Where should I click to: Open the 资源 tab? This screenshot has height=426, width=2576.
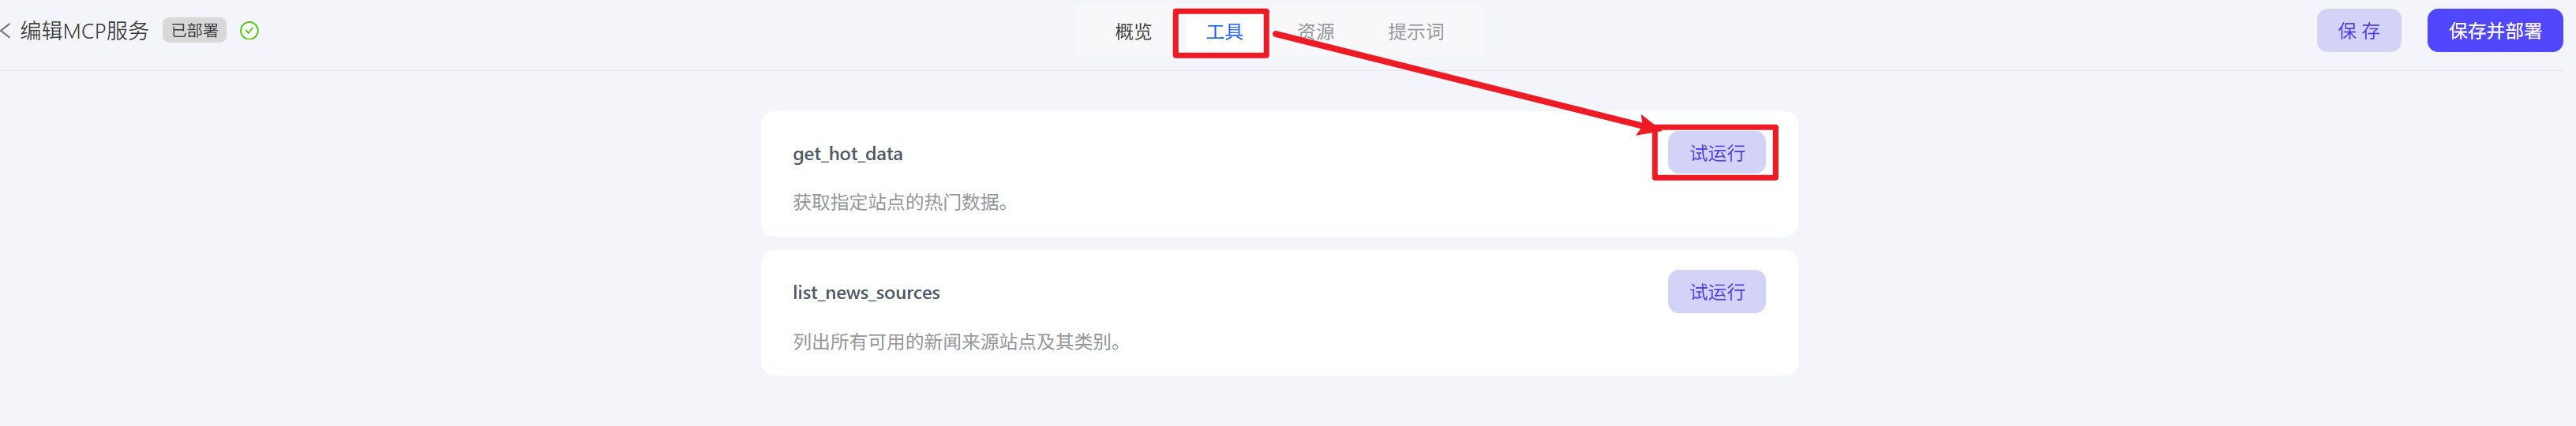point(1315,32)
